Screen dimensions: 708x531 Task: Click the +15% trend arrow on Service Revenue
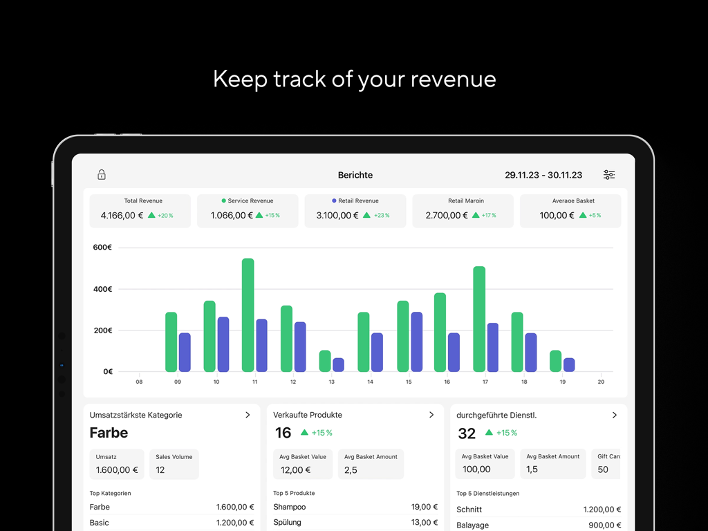260,215
